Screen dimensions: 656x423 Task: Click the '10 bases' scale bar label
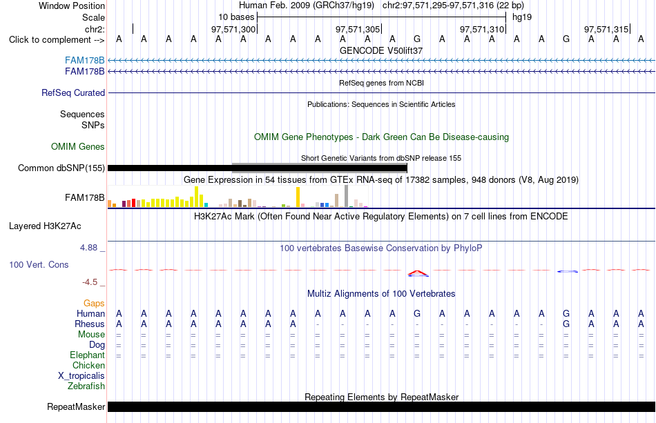click(236, 17)
